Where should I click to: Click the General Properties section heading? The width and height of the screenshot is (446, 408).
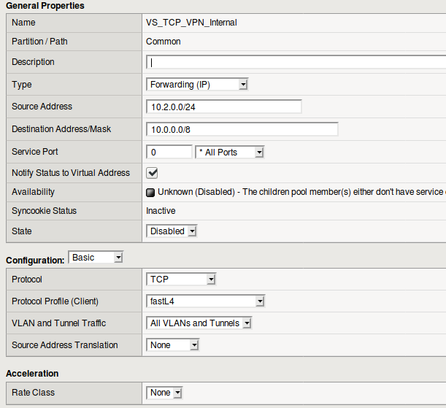45,6
